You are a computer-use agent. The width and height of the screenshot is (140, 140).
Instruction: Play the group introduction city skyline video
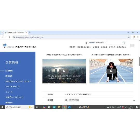pos(64,71)
